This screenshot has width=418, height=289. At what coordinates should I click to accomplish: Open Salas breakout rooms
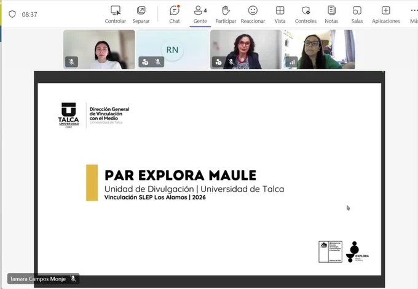tap(357, 15)
